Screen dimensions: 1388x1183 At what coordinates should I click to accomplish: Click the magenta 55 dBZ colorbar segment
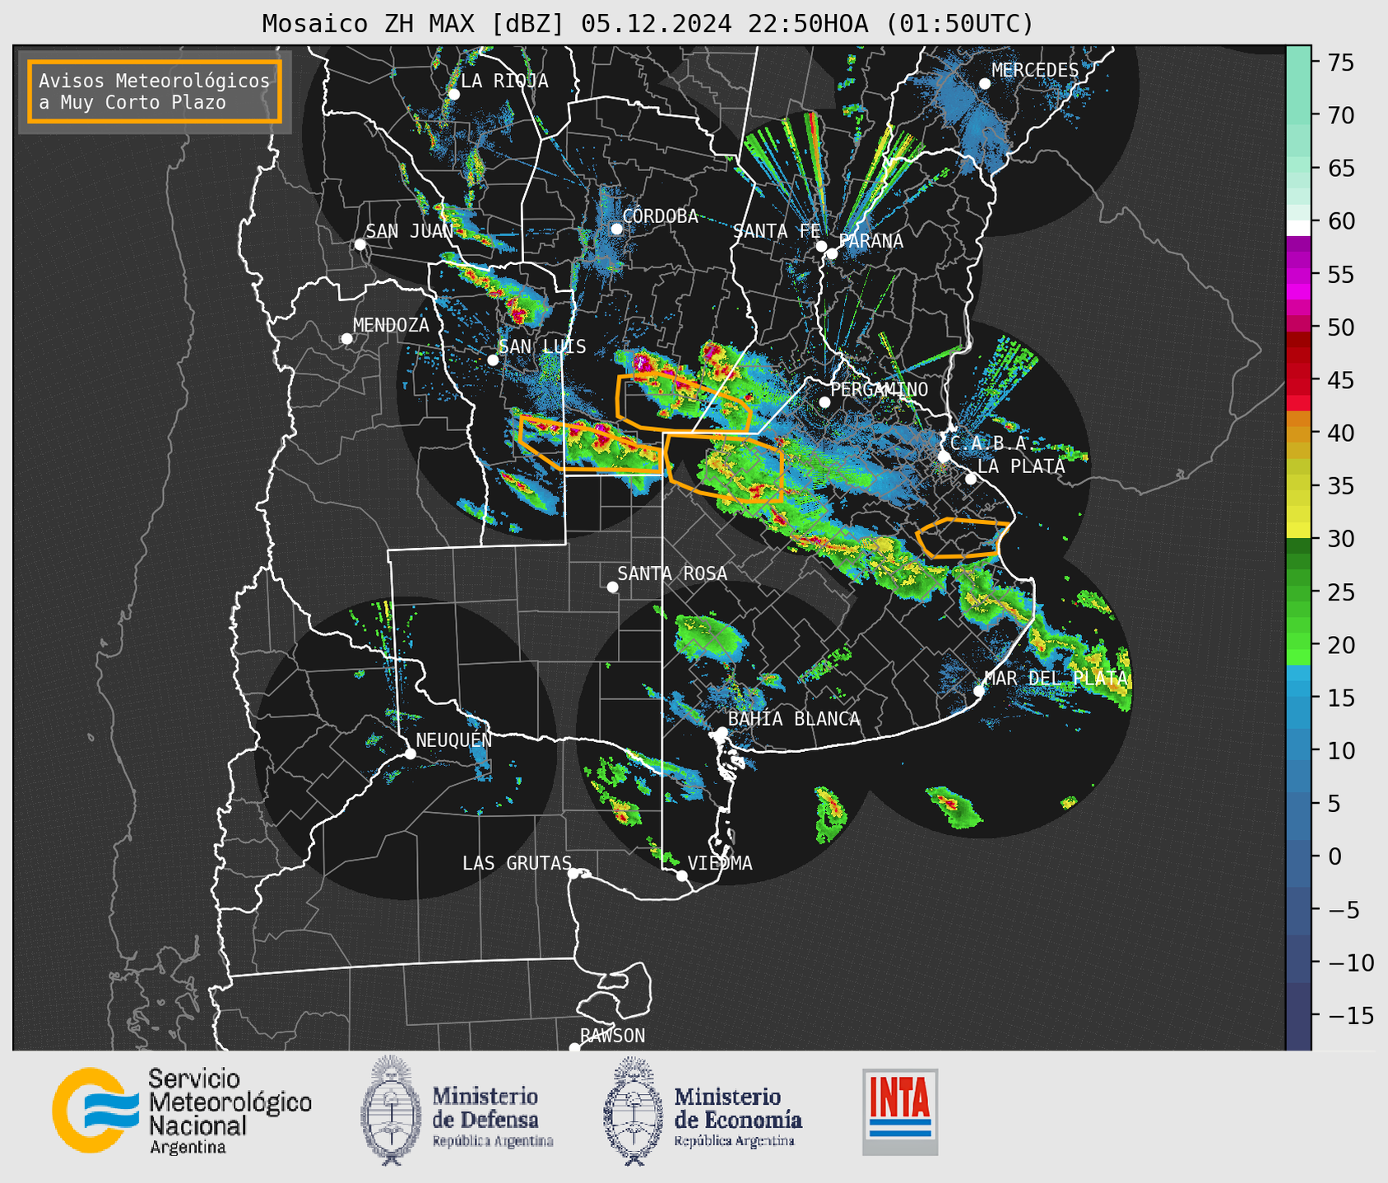click(1298, 275)
